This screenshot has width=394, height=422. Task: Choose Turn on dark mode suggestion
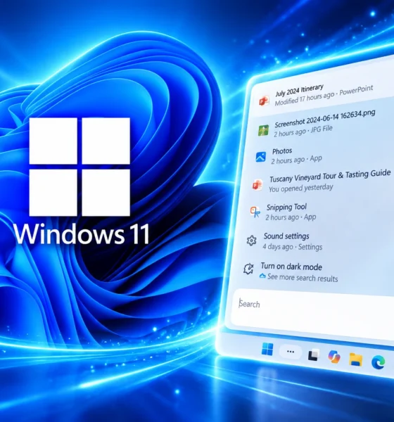click(291, 267)
